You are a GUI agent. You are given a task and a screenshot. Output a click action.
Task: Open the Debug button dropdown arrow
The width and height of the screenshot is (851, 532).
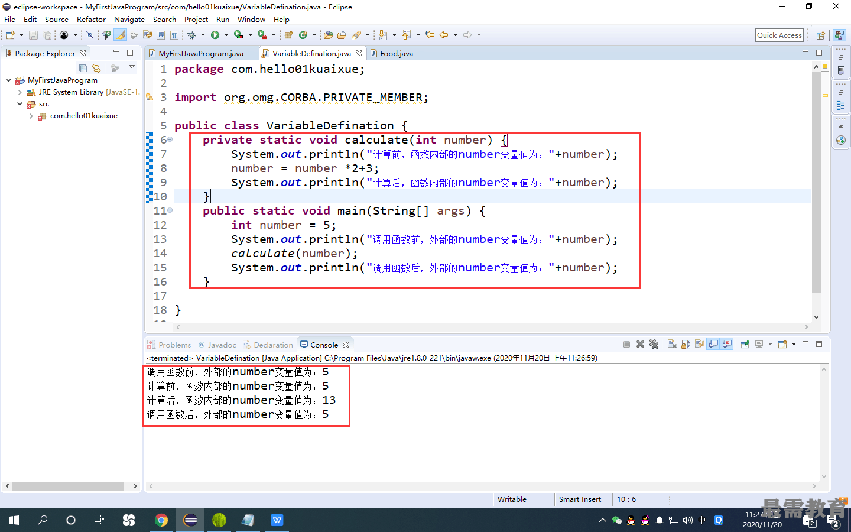(x=203, y=35)
